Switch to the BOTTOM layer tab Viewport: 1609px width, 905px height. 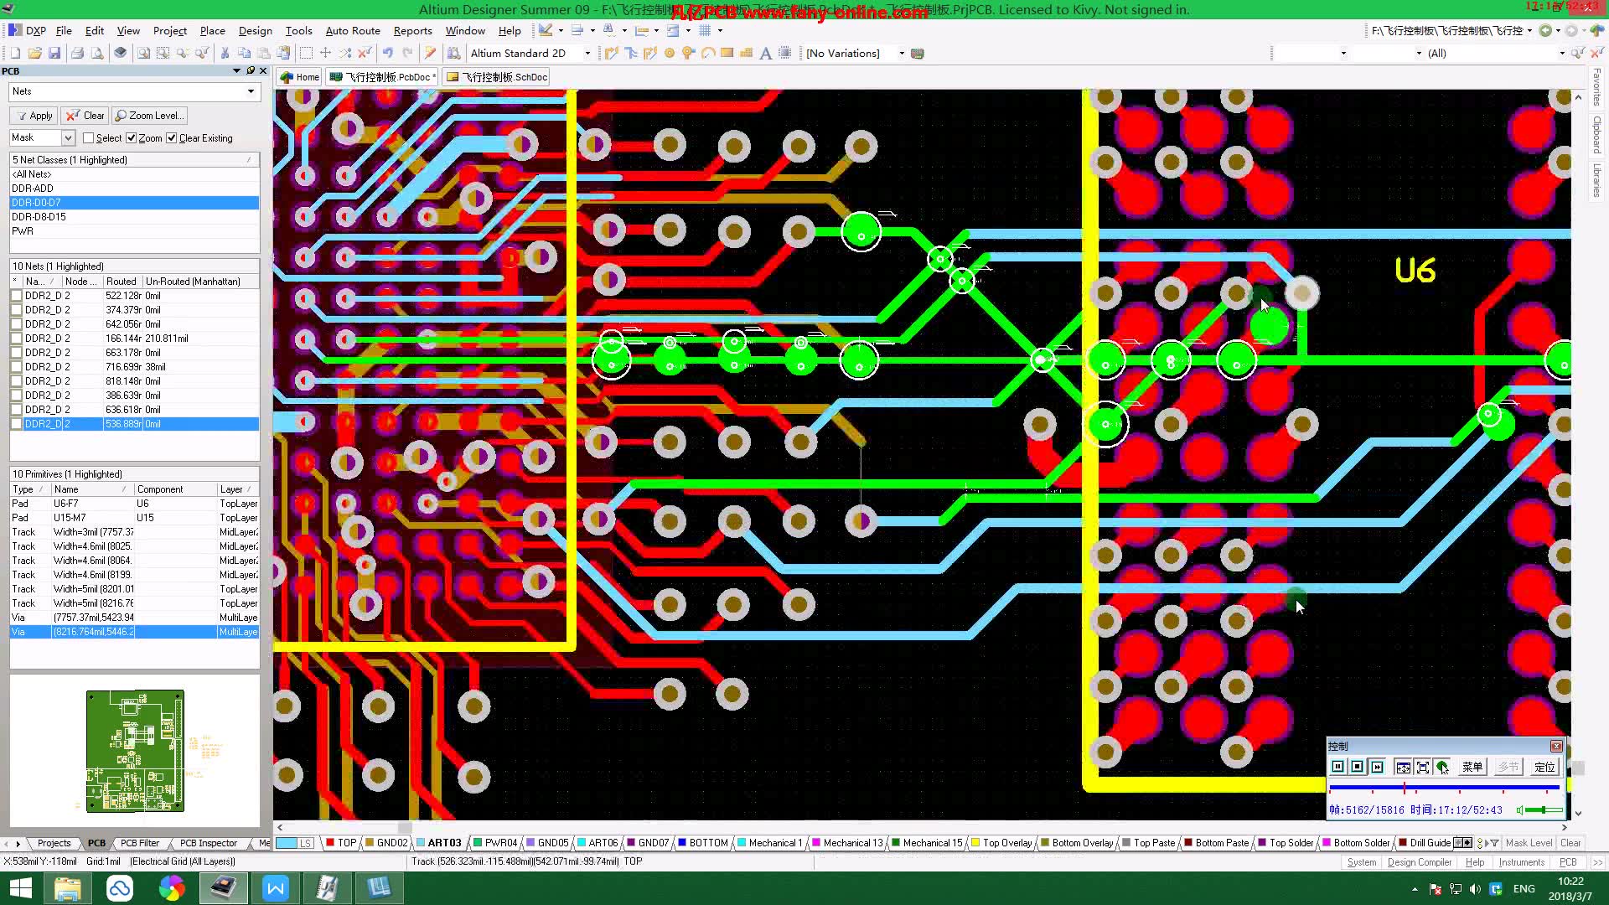pyautogui.click(x=708, y=842)
